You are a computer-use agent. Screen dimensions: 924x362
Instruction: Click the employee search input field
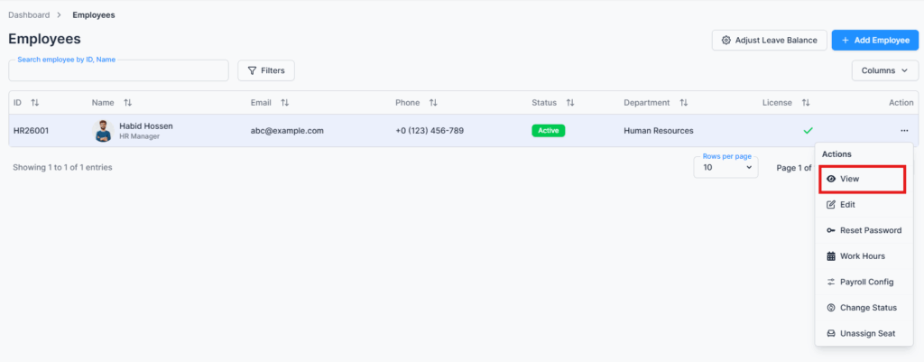point(118,71)
